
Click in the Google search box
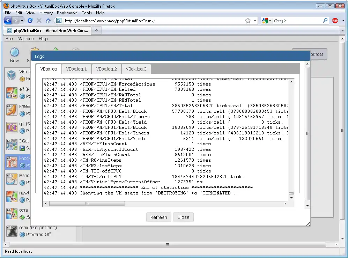click(x=297, y=21)
